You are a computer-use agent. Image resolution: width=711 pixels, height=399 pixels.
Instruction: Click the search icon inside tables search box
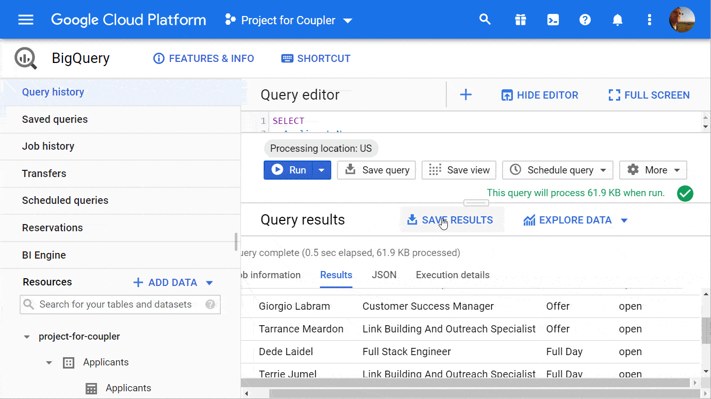pyautogui.click(x=29, y=305)
